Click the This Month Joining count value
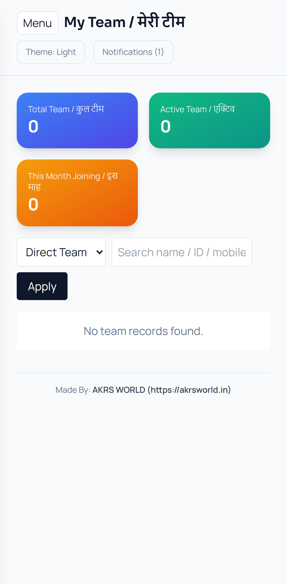This screenshot has width=287, height=584. (x=33, y=204)
